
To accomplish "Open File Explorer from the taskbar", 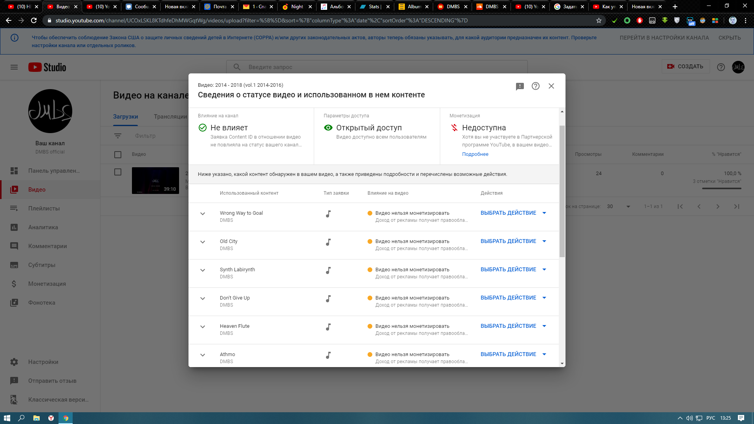I will click(36, 418).
